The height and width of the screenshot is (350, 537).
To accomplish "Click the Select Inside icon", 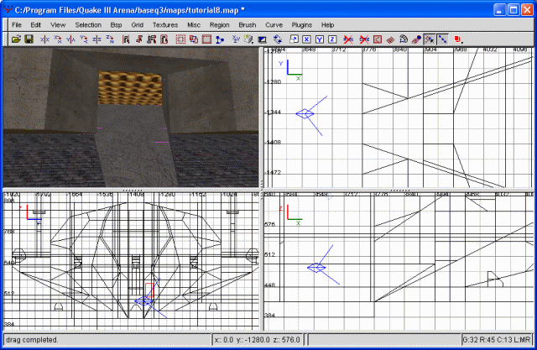I will (x=164, y=39).
